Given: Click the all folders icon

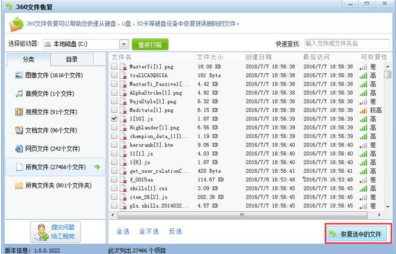Looking at the screenshot, I should point(19,186).
